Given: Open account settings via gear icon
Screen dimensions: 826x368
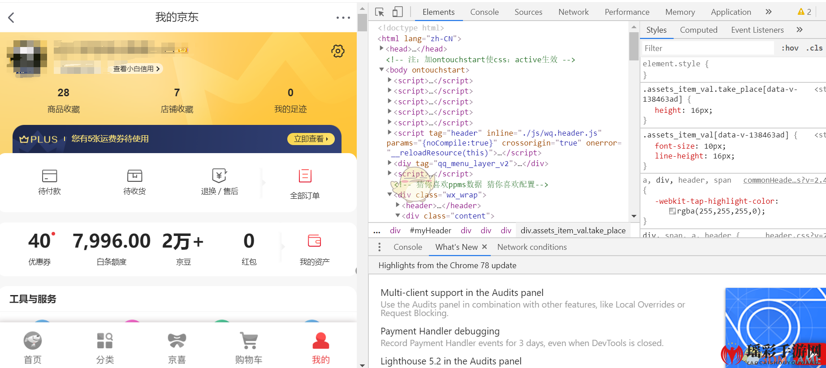Looking at the screenshot, I should (x=338, y=51).
